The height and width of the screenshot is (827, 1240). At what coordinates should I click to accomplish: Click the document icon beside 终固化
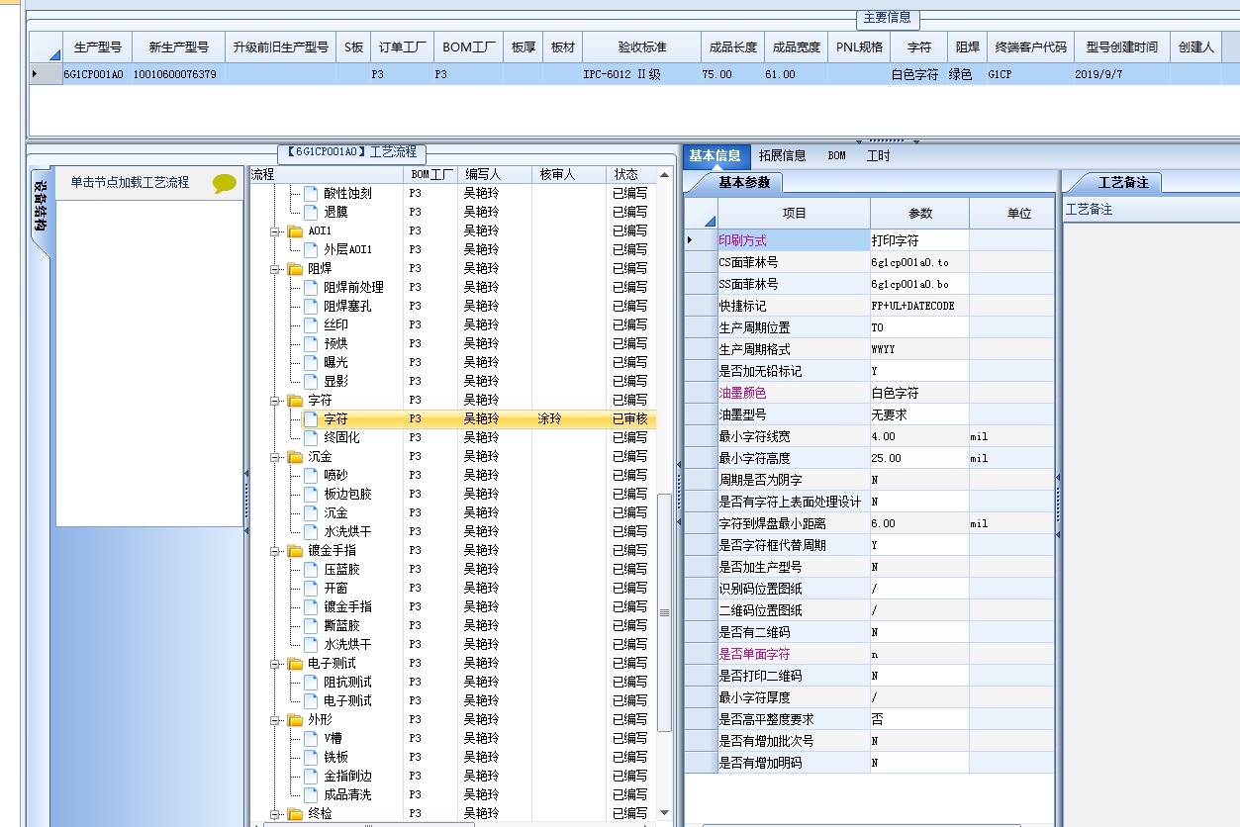click(311, 437)
